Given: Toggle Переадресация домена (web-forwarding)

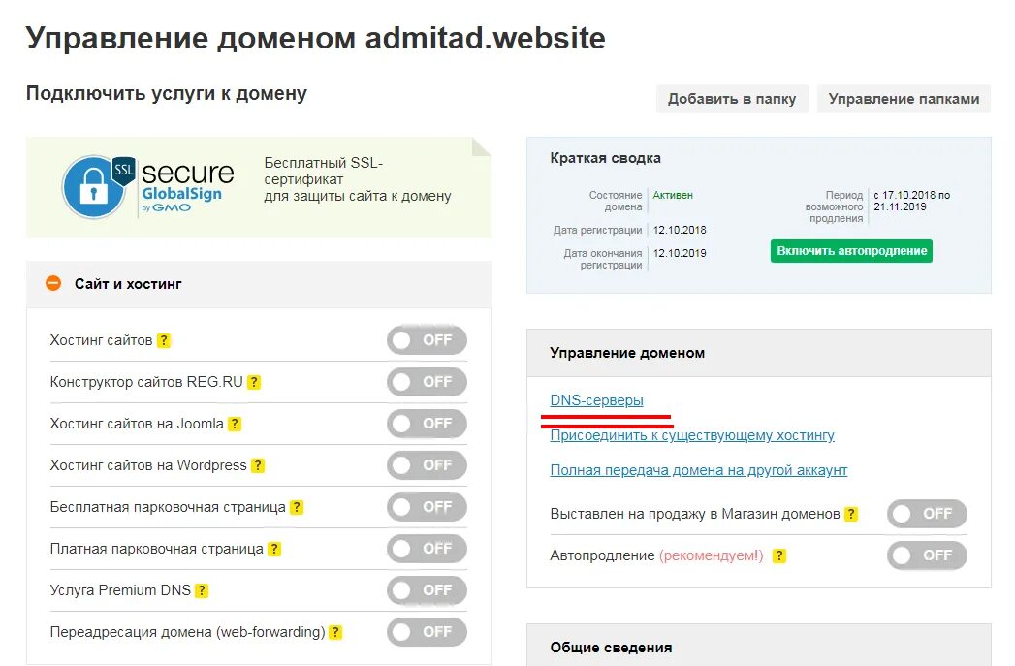Looking at the screenshot, I should click(x=427, y=632).
